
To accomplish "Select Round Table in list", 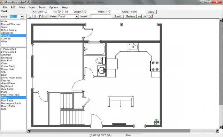I will 8,106.
